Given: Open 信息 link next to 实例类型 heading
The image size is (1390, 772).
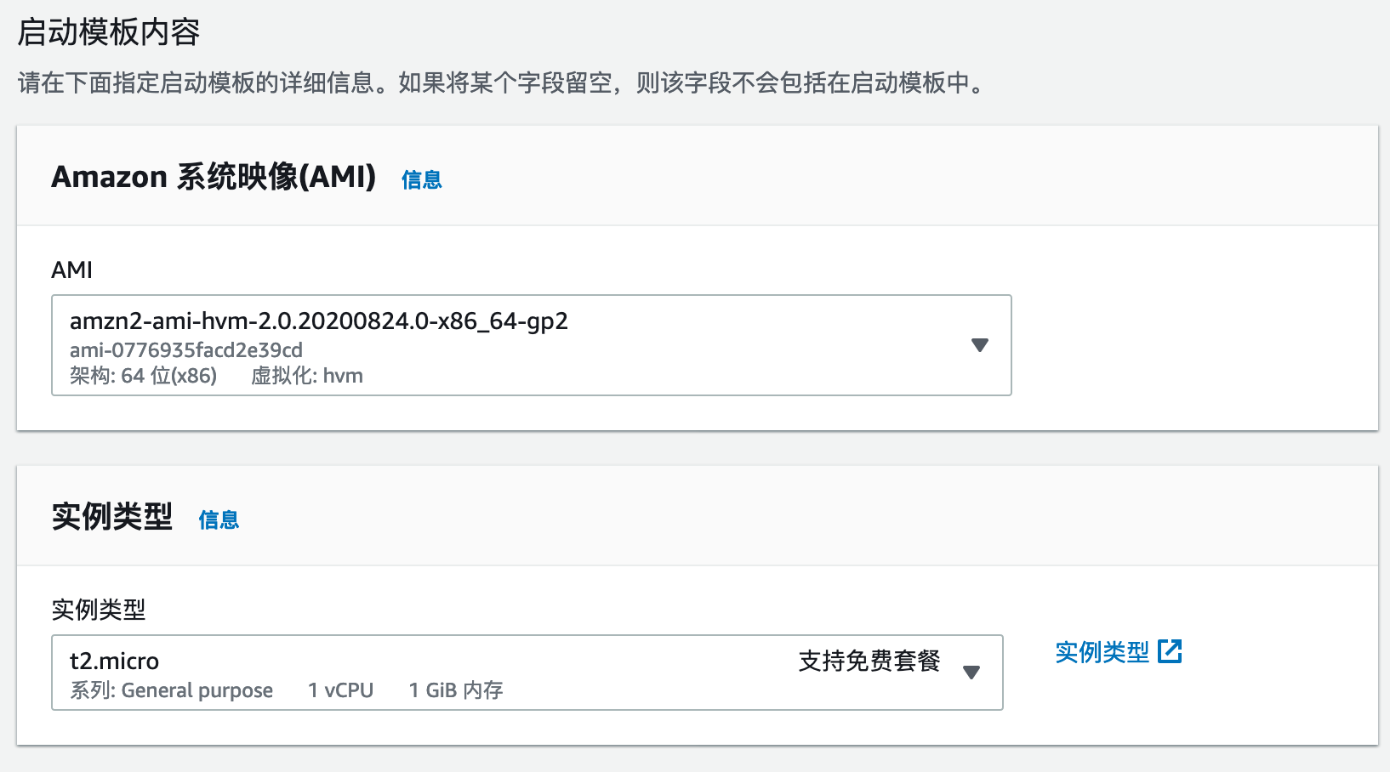Looking at the screenshot, I should [x=219, y=519].
